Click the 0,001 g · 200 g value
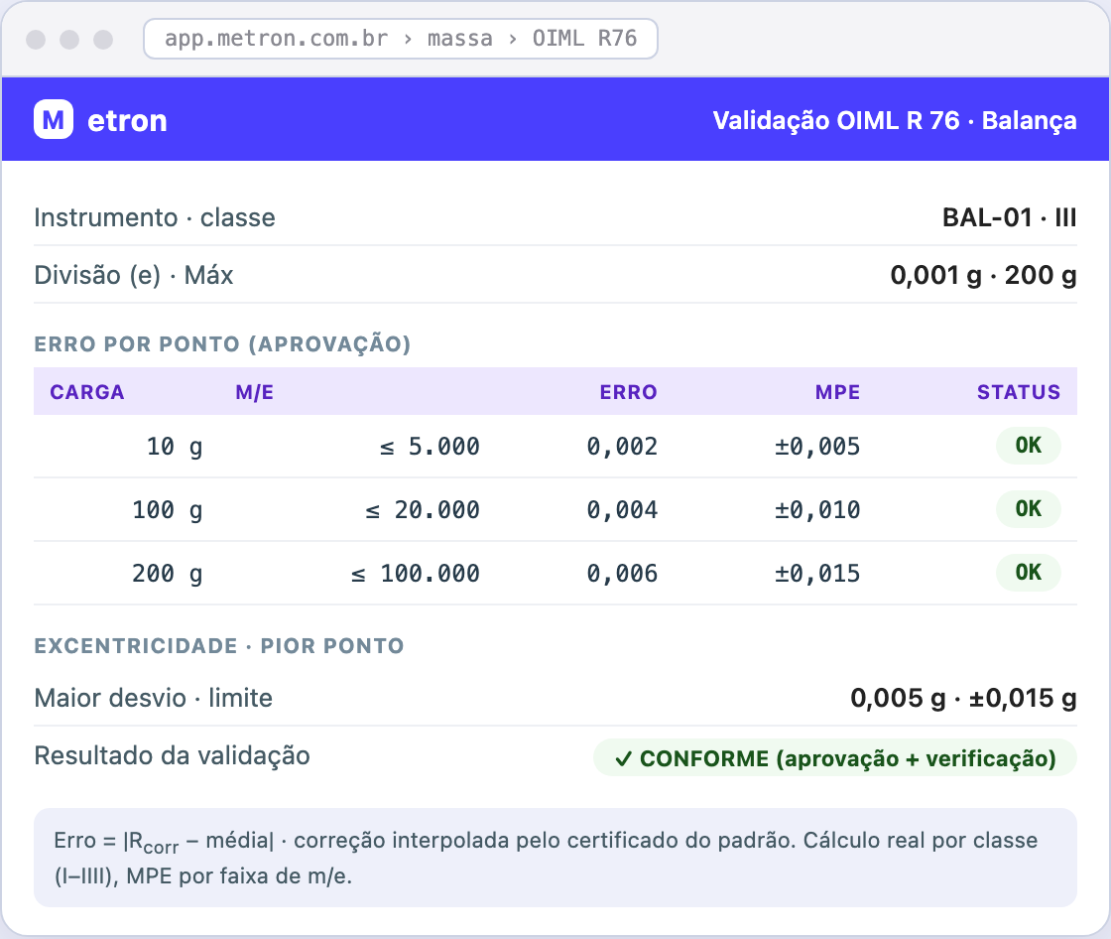 [x=983, y=275]
